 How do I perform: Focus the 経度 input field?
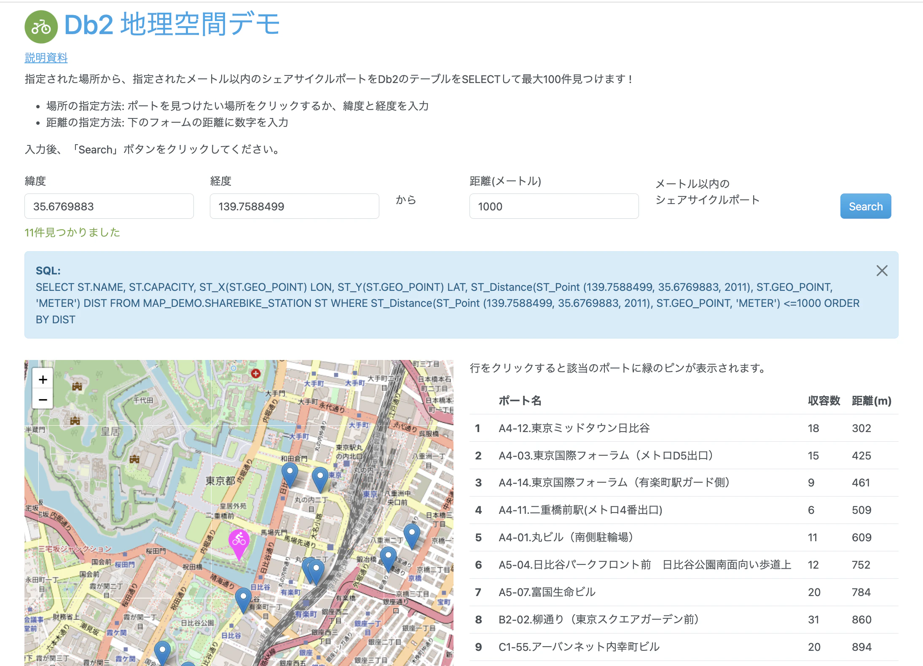(294, 206)
